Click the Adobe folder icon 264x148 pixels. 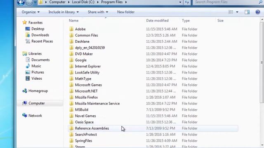[71, 29]
